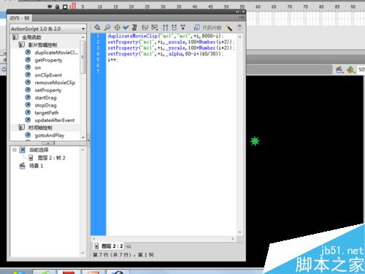Collapse the Actions panel to icons
The width and height of the screenshot is (365, 274).
click(x=237, y=12)
